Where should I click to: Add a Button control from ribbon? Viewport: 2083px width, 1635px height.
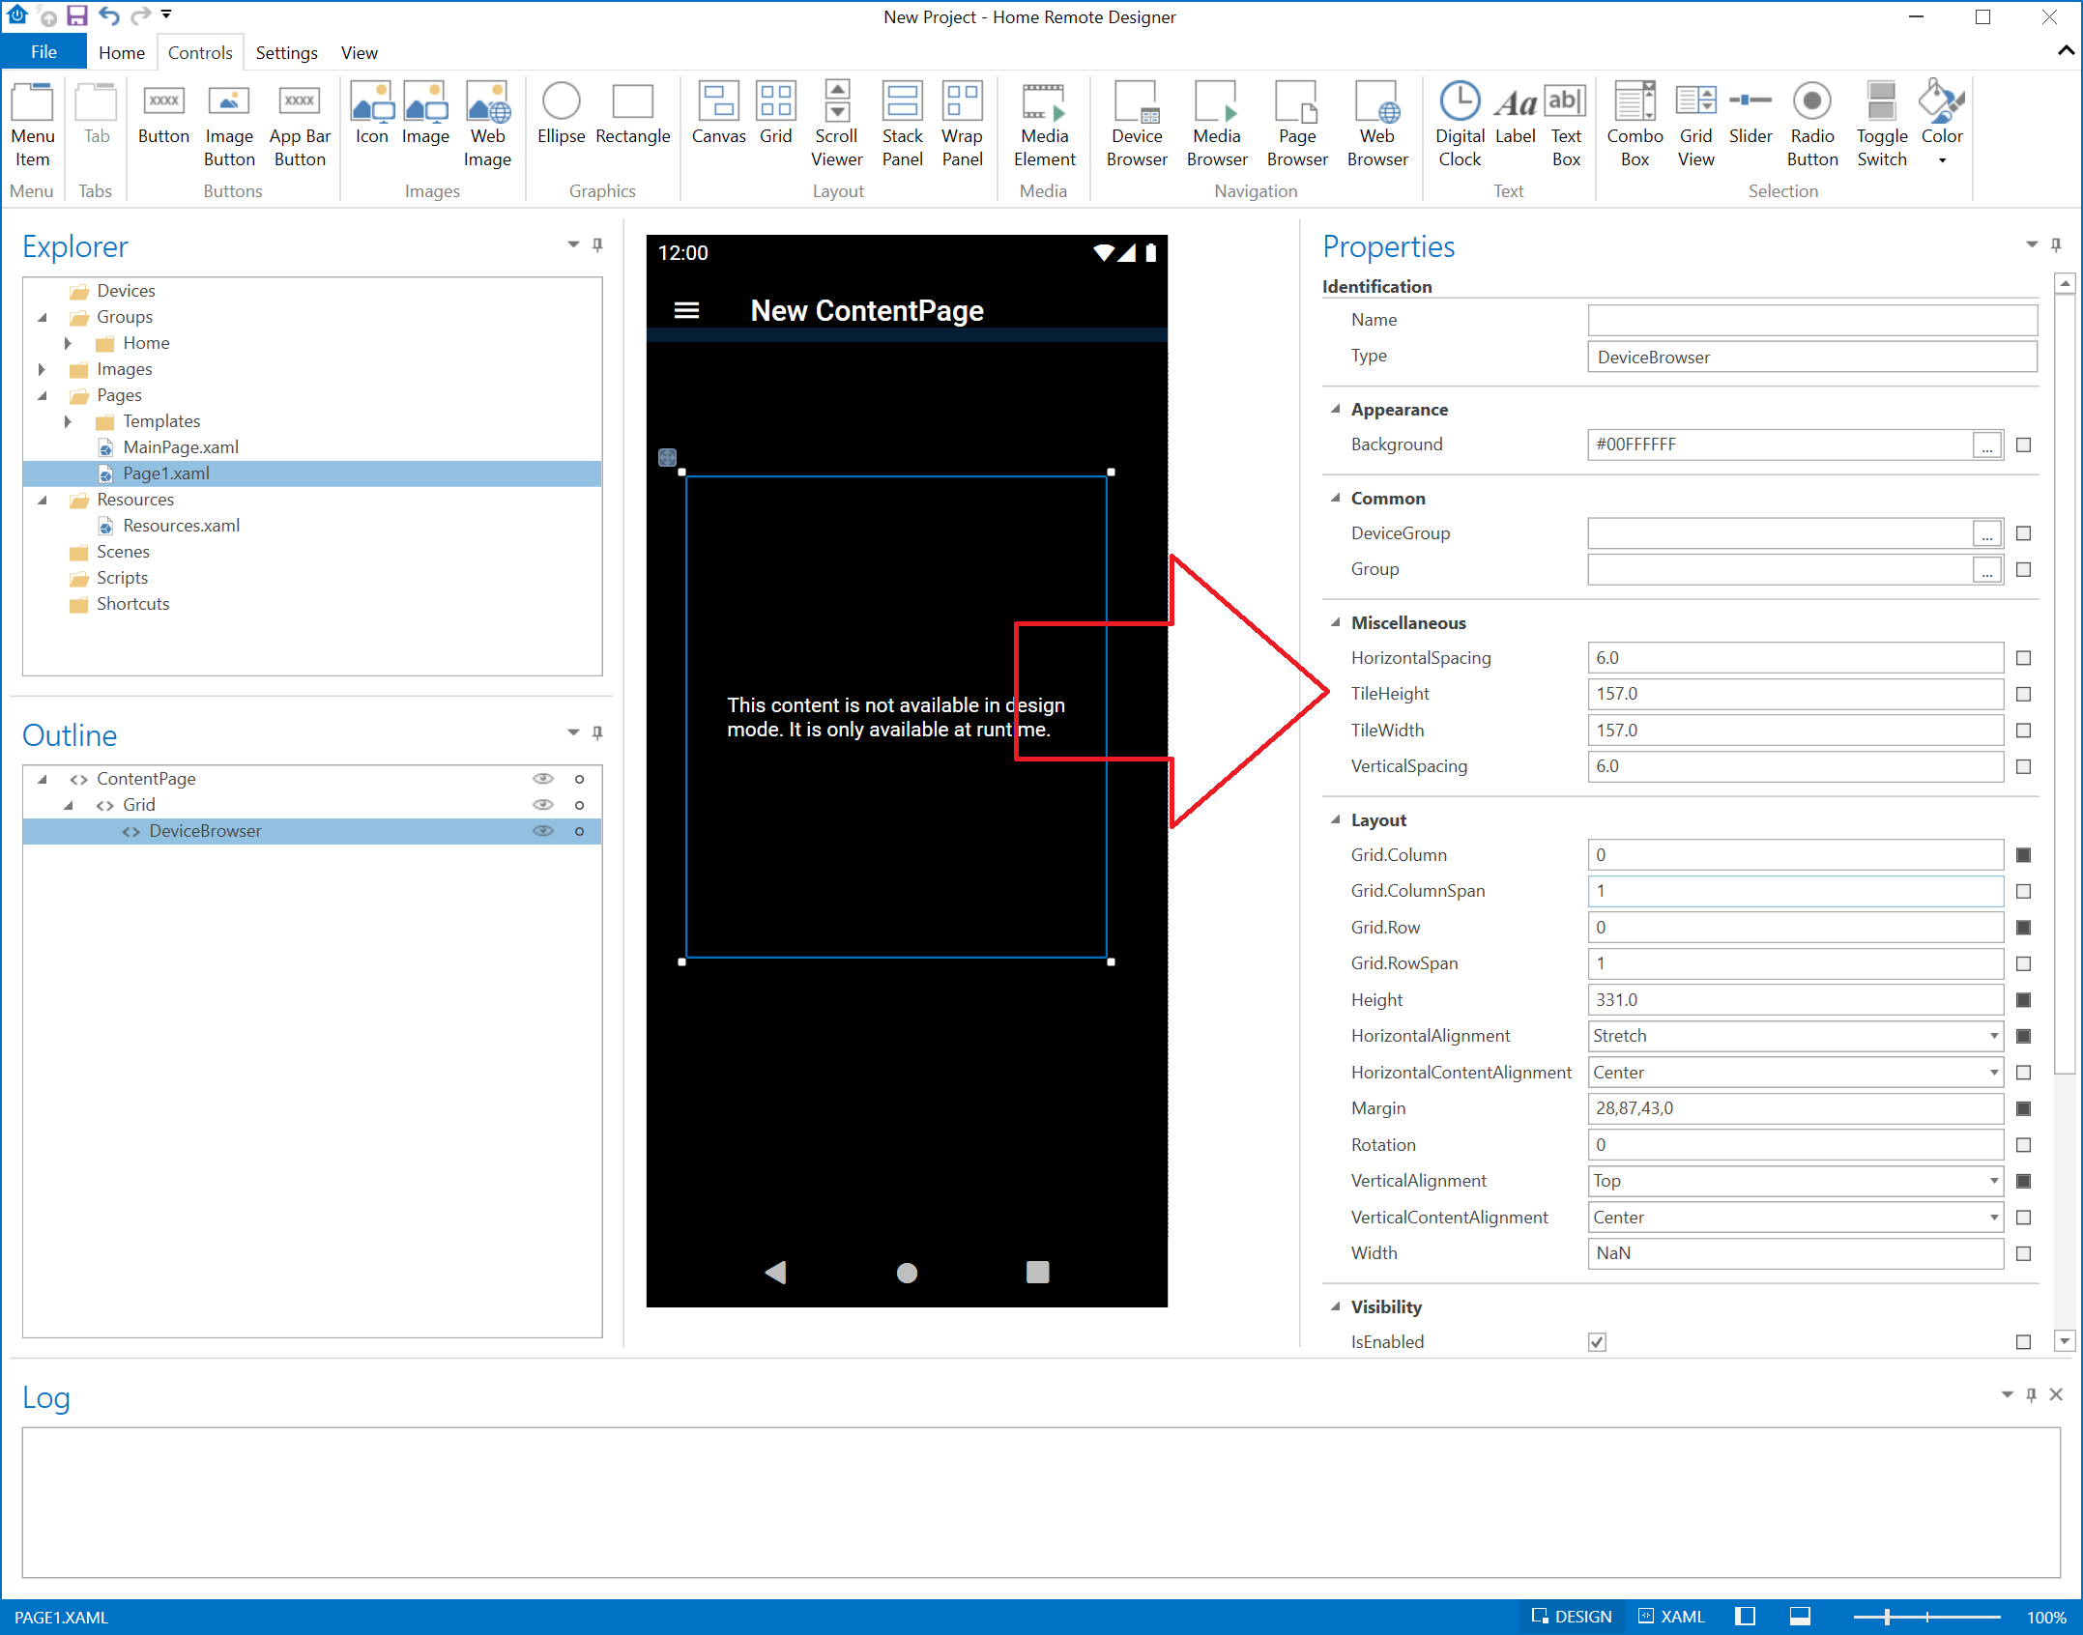(x=163, y=114)
